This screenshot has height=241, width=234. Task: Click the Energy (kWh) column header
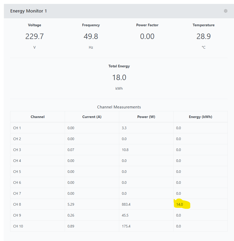[200, 117]
